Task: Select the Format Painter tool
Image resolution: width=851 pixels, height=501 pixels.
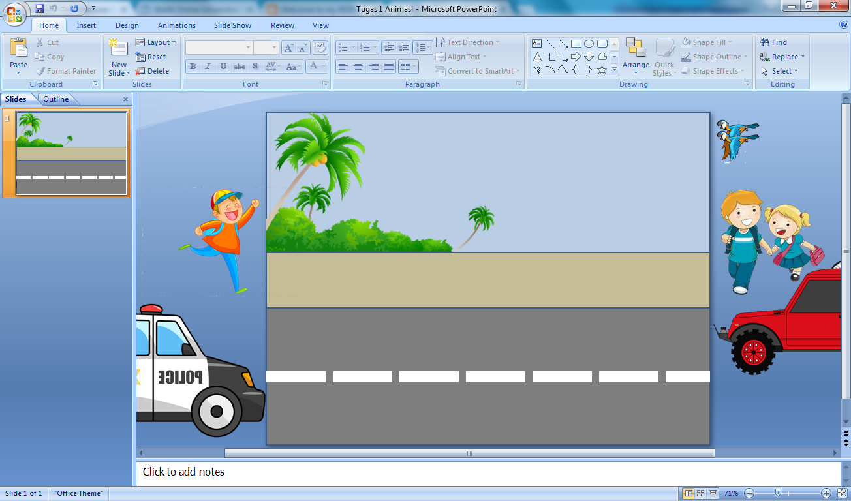Action: coord(65,71)
